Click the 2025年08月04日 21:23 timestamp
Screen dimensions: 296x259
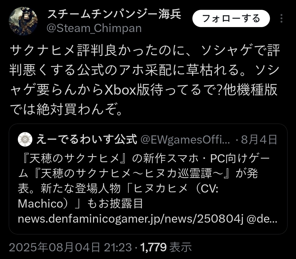pyautogui.click(x=70, y=247)
